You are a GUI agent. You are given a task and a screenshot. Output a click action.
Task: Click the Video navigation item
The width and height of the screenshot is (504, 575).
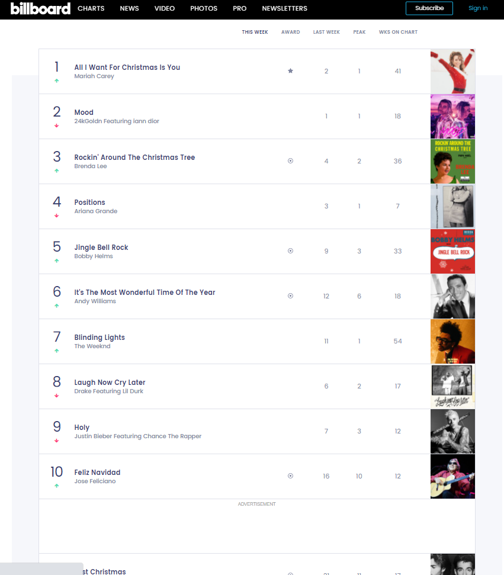(x=165, y=8)
